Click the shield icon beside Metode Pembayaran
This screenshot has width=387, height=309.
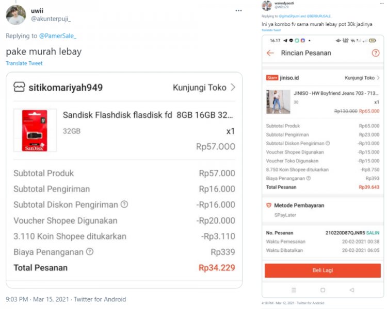[x=268, y=205]
